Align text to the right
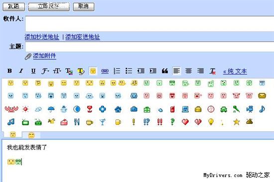Image resolution: width=274 pixels, height=182 pixels. click(x=200, y=71)
